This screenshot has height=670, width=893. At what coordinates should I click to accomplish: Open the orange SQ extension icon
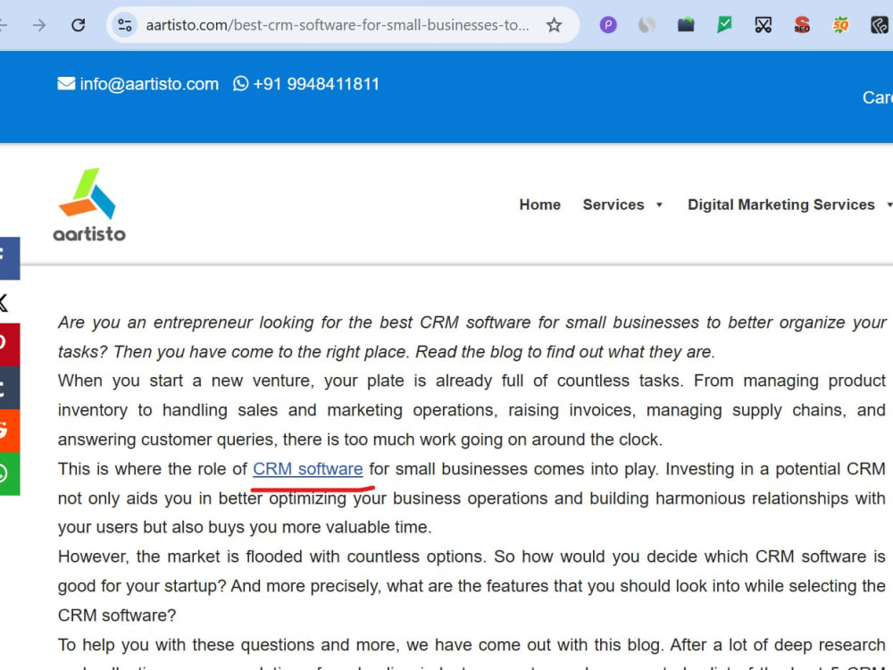pos(840,25)
